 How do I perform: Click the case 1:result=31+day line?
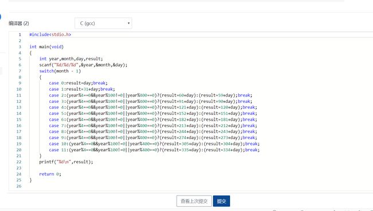(x=82, y=89)
